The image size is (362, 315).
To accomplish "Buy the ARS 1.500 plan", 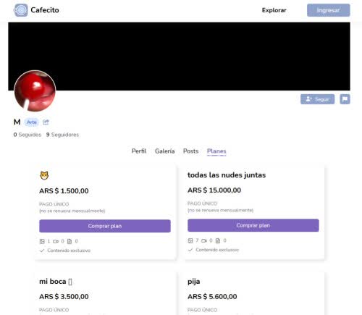I will [x=105, y=226].
